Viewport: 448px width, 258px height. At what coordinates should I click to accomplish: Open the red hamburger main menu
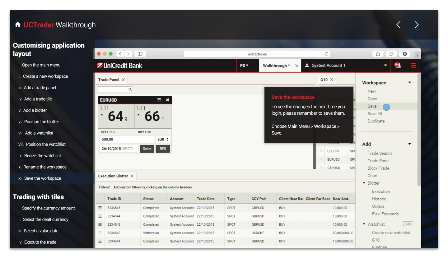[413, 66]
